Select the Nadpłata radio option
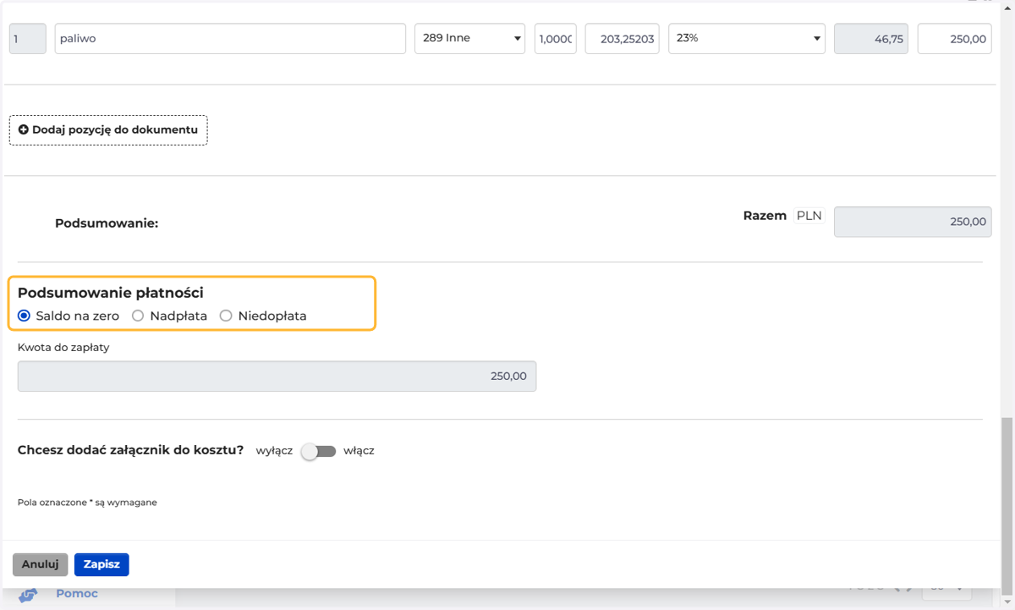Screen dimensions: 1015x610 (138, 316)
